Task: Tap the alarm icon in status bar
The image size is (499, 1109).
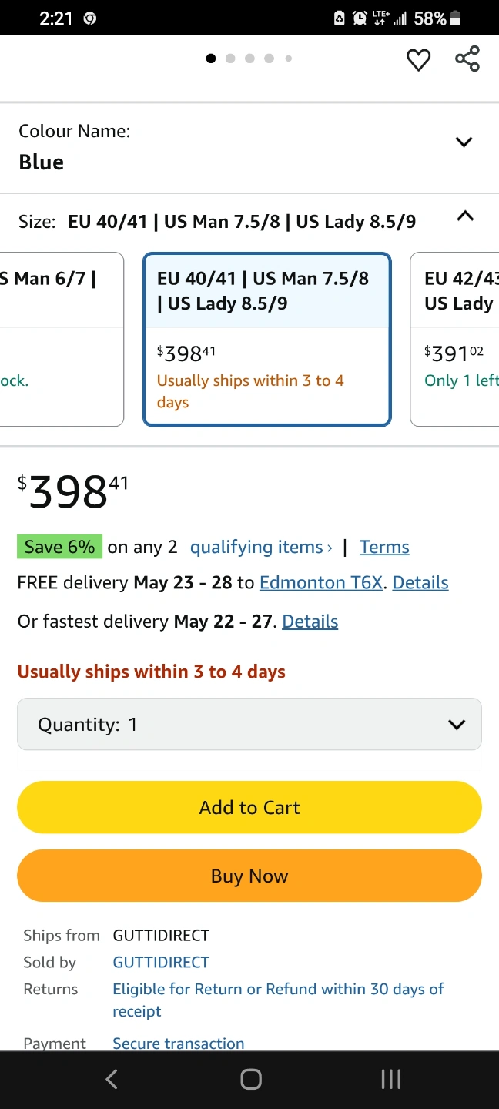Action: (360, 18)
